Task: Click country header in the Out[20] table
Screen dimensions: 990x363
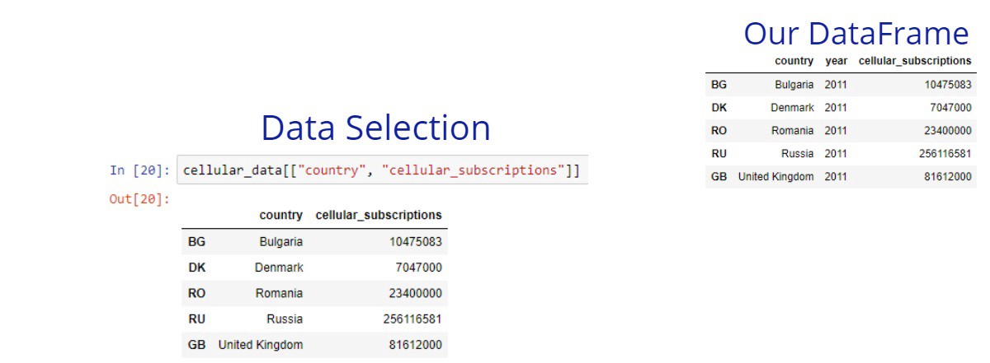Action: (x=280, y=215)
